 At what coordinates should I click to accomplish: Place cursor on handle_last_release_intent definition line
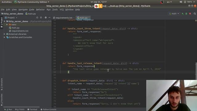[x=101, y=63]
